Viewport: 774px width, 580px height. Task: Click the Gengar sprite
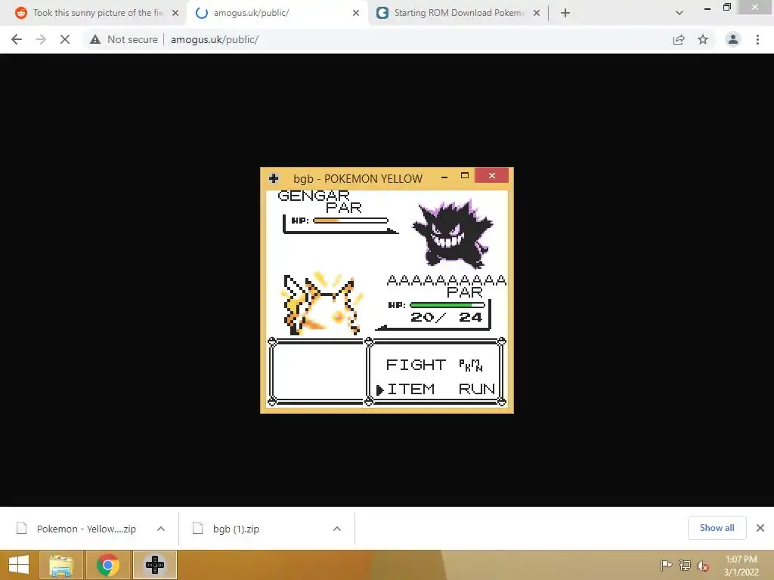[453, 233]
